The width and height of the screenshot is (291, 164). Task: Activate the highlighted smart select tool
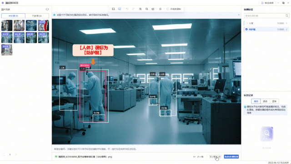coord(120,9)
